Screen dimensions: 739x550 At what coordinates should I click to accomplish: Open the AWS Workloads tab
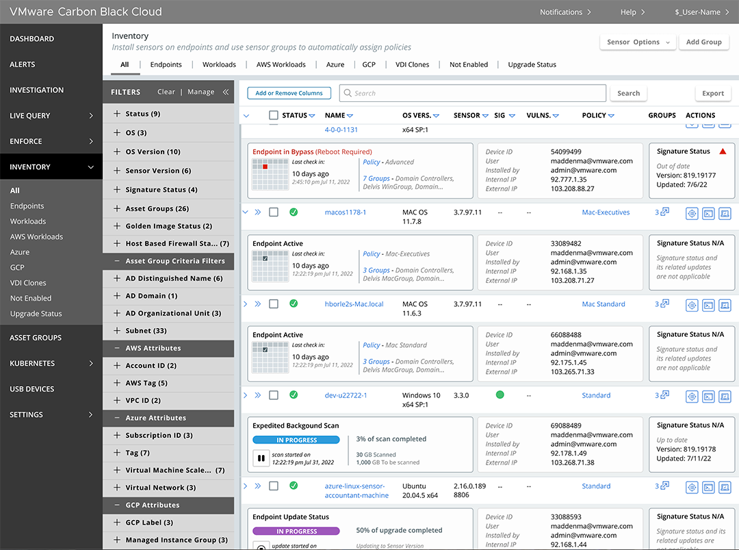point(281,64)
